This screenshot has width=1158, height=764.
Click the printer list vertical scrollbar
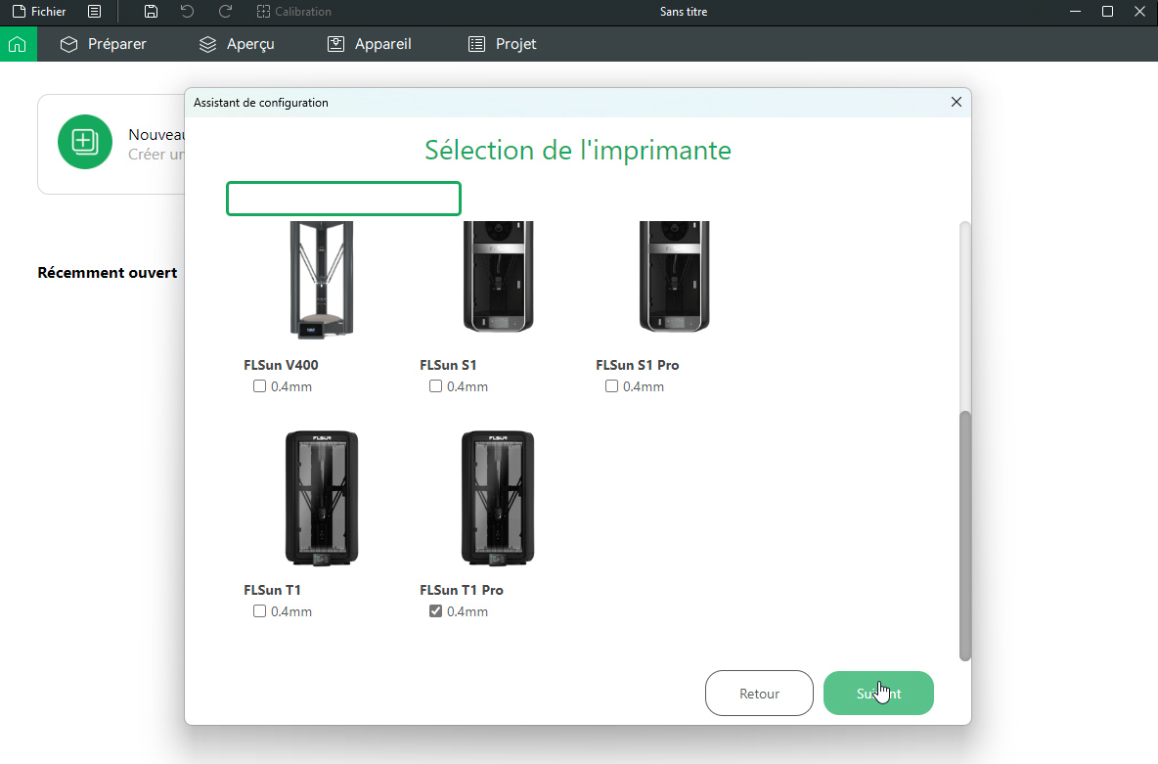pos(964,536)
